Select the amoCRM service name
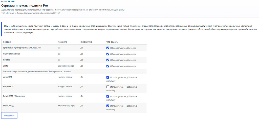 (x=7, y=77)
